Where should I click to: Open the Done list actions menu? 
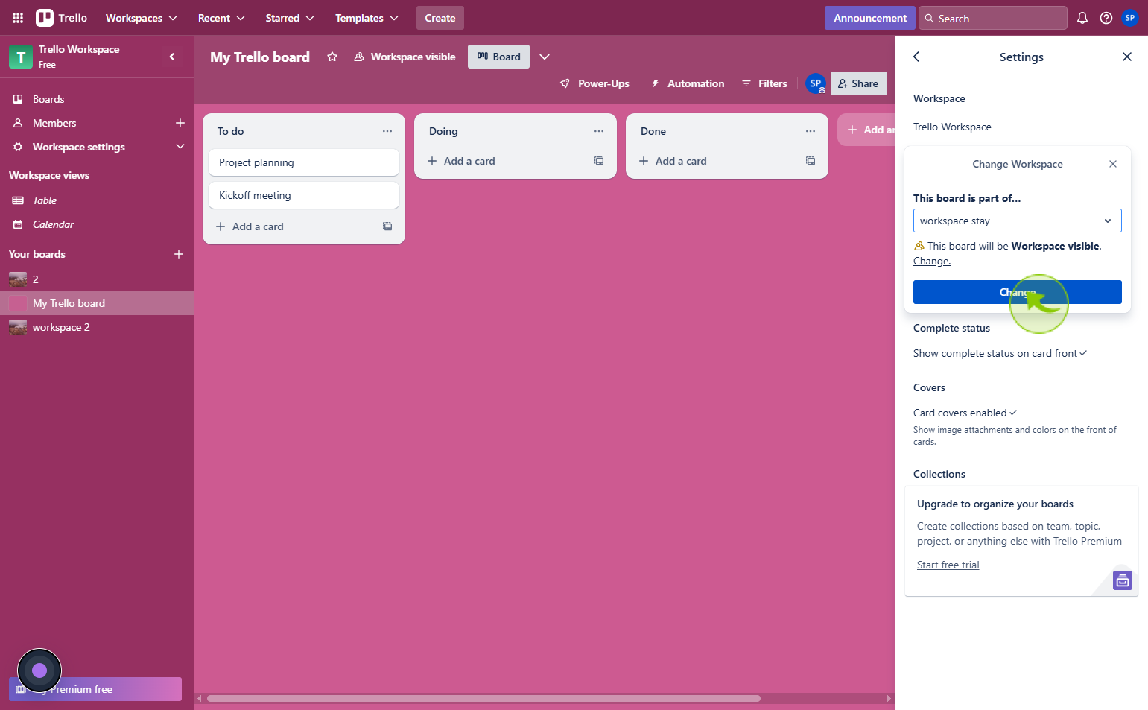(811, 131)
